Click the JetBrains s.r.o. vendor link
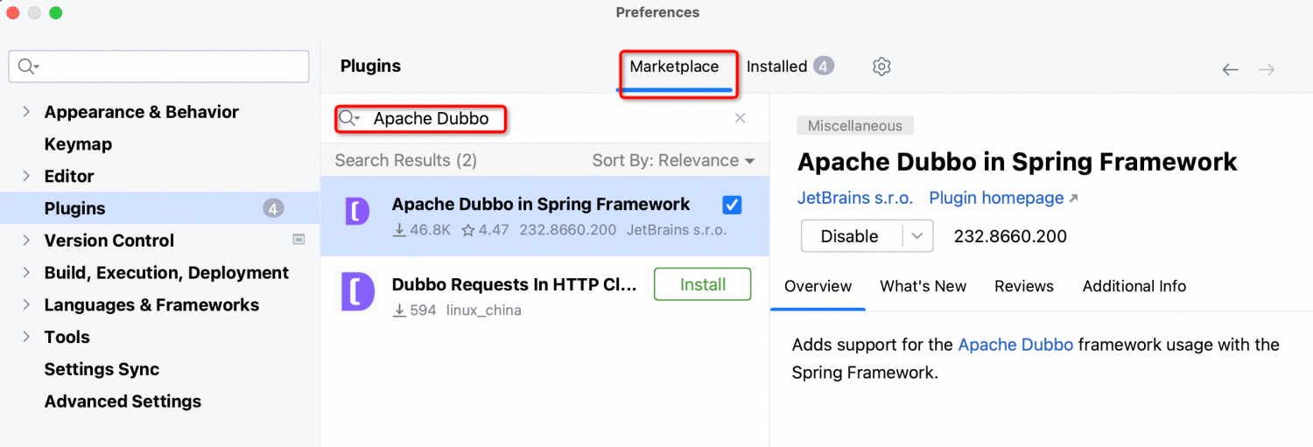Screen dimensions: 1313x447 [854, 199]
